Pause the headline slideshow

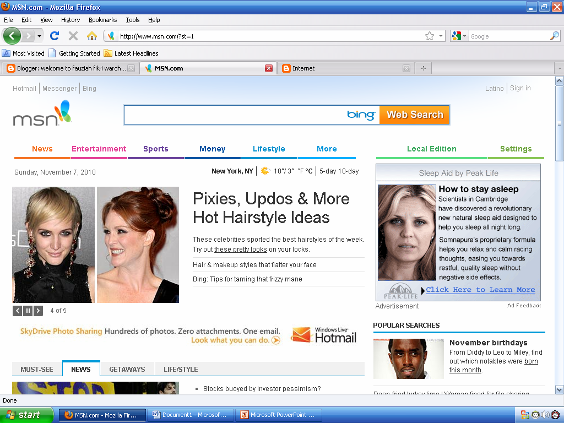[28, 311]
